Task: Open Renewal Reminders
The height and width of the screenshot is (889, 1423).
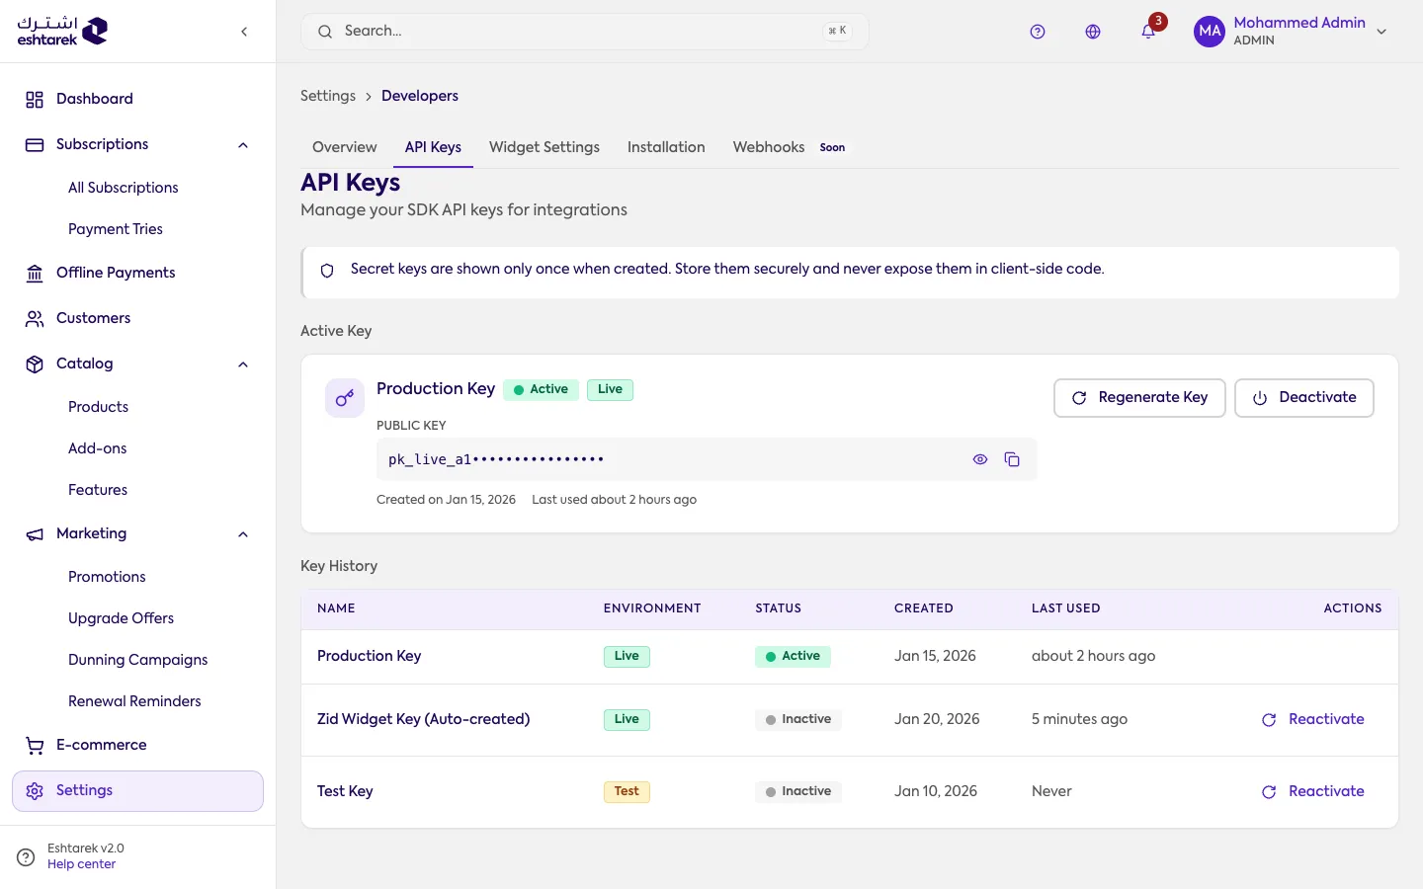Action: pyautogui.click(x=134, y=701)
